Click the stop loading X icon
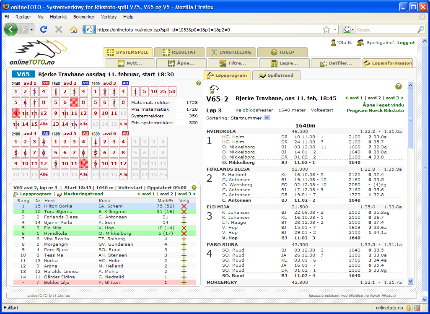This screenshot has width=430, height=314. coord(58,29)
